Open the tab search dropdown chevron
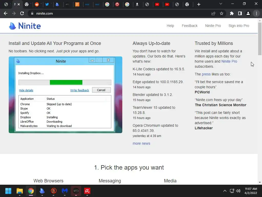This screenshot has height=197, width=262. (x=221, y=4)
